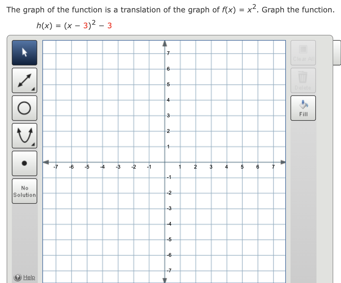Select the circle drawing tool
The width and height of the screenshot is (341, 283).
24,108
